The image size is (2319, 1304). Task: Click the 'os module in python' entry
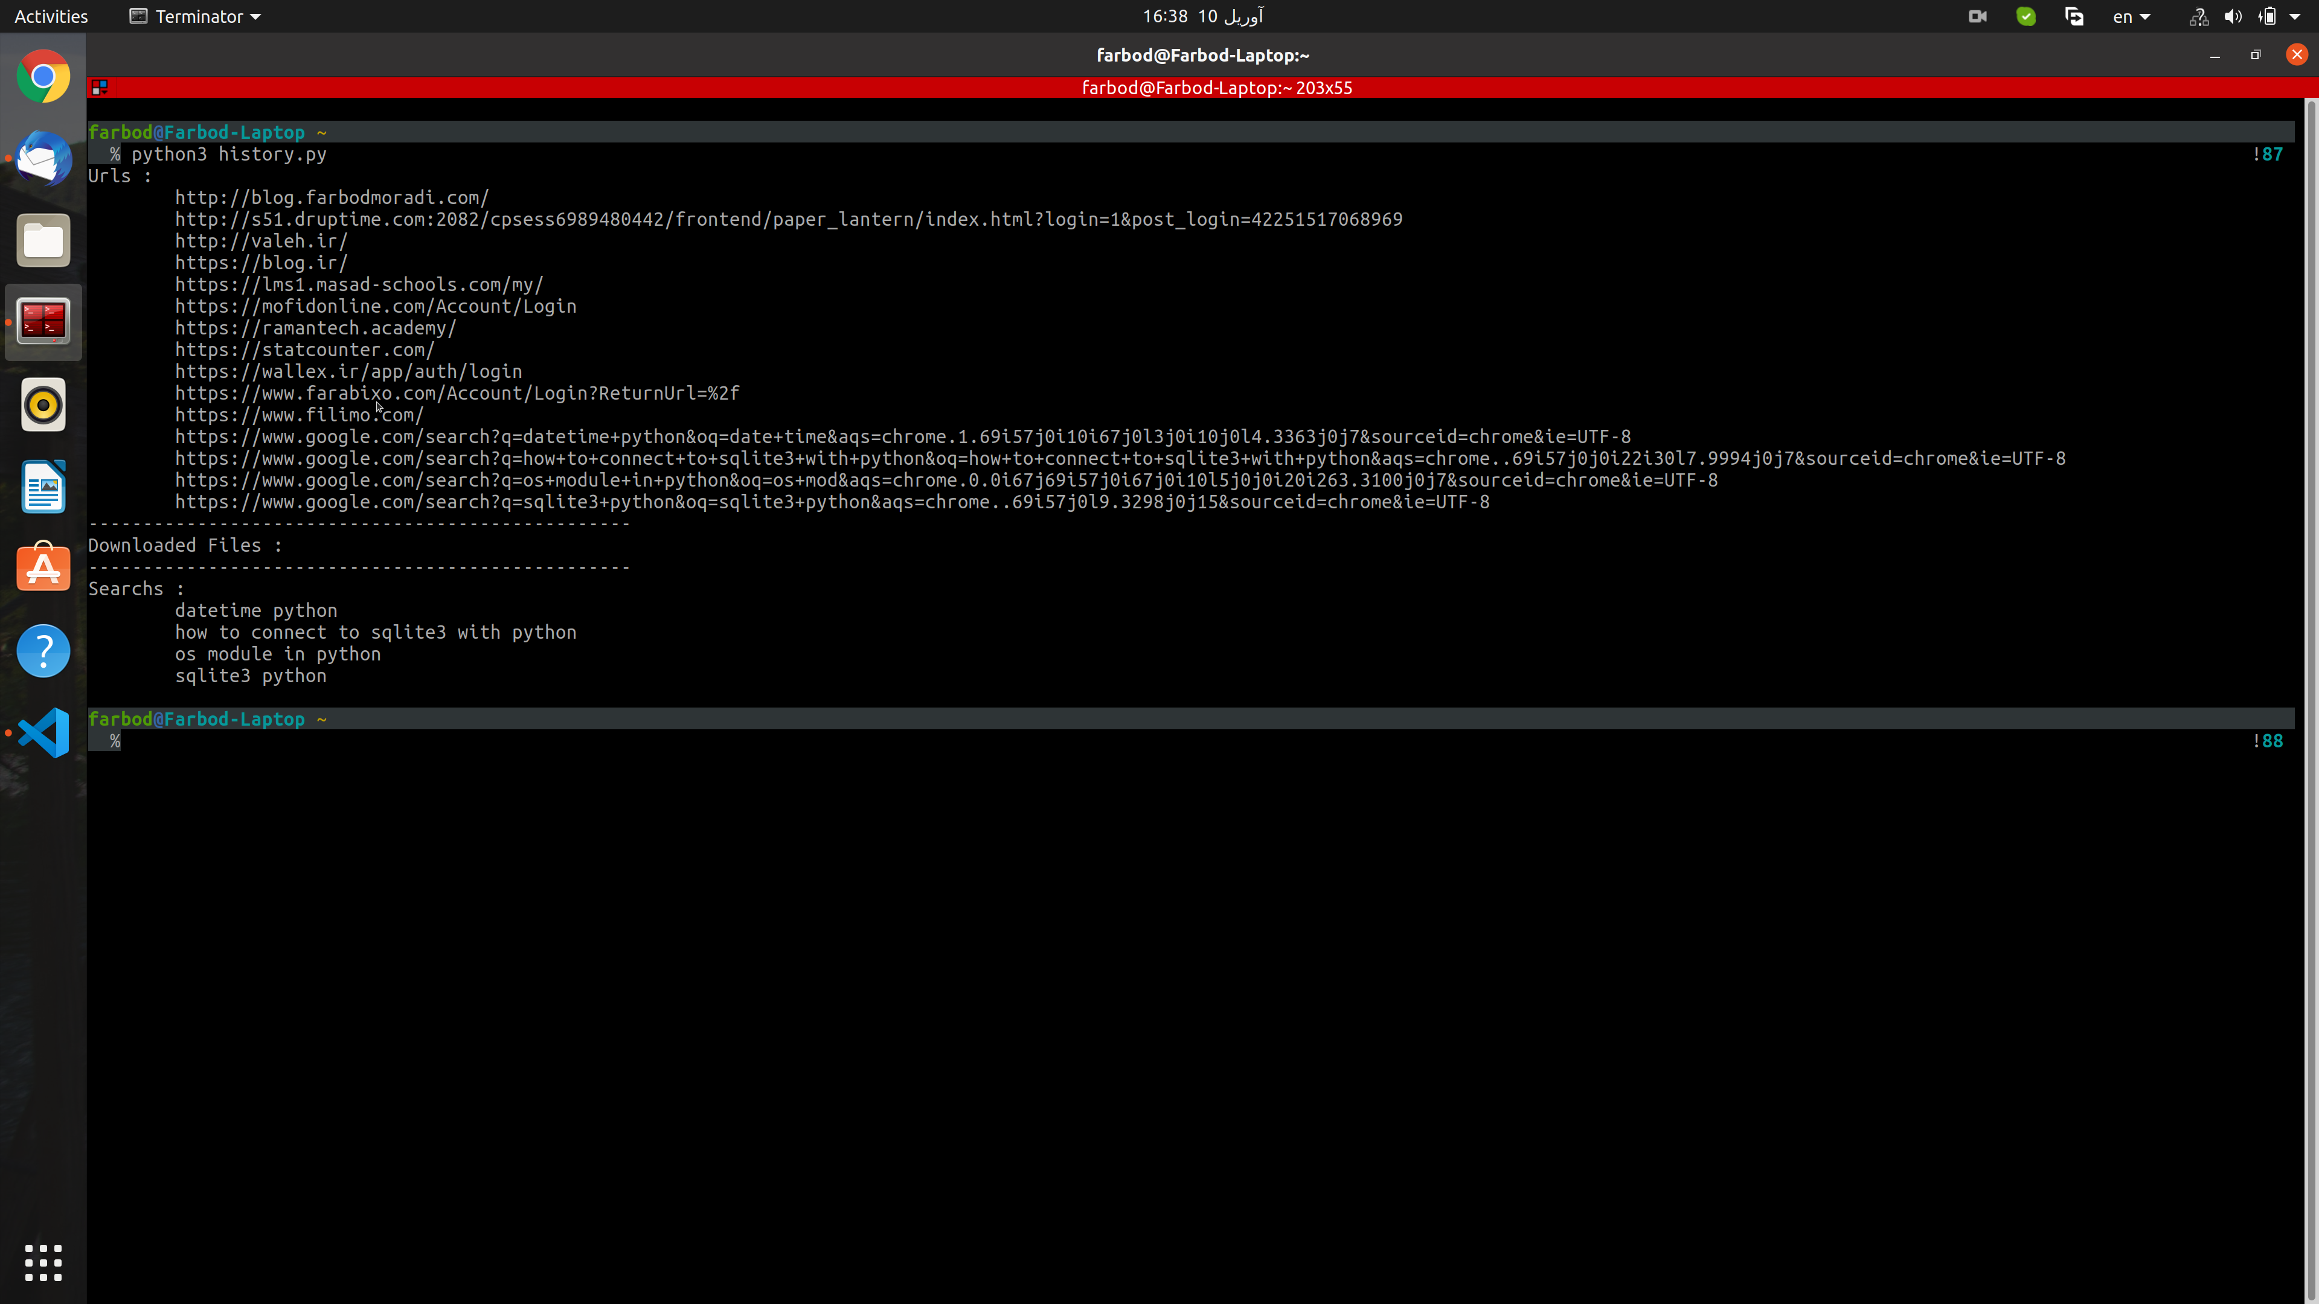click(x=277, y=654)
